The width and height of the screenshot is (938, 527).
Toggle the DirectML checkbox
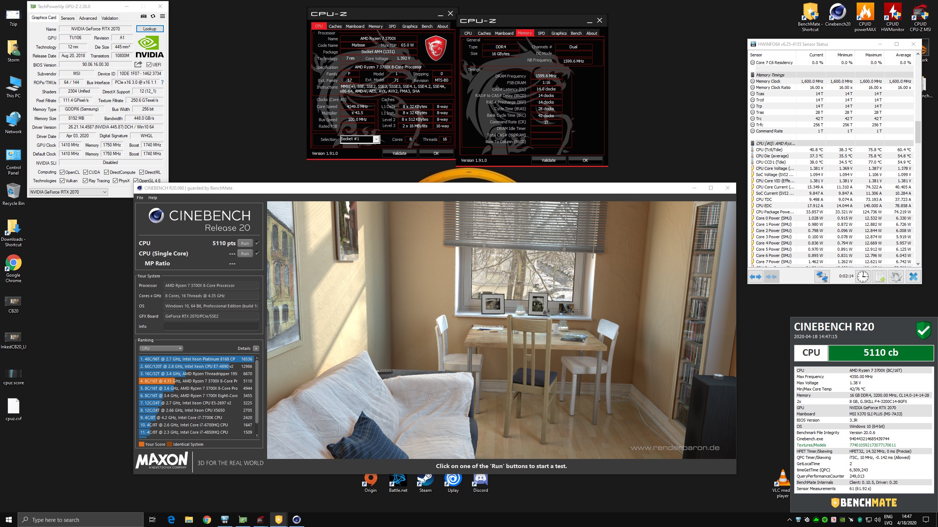(141, 172)
